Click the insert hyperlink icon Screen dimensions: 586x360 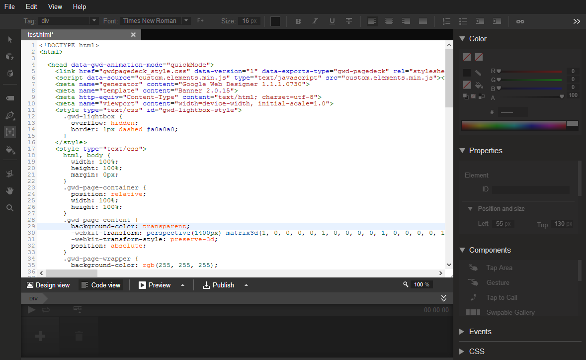click(x=520, y=21)
